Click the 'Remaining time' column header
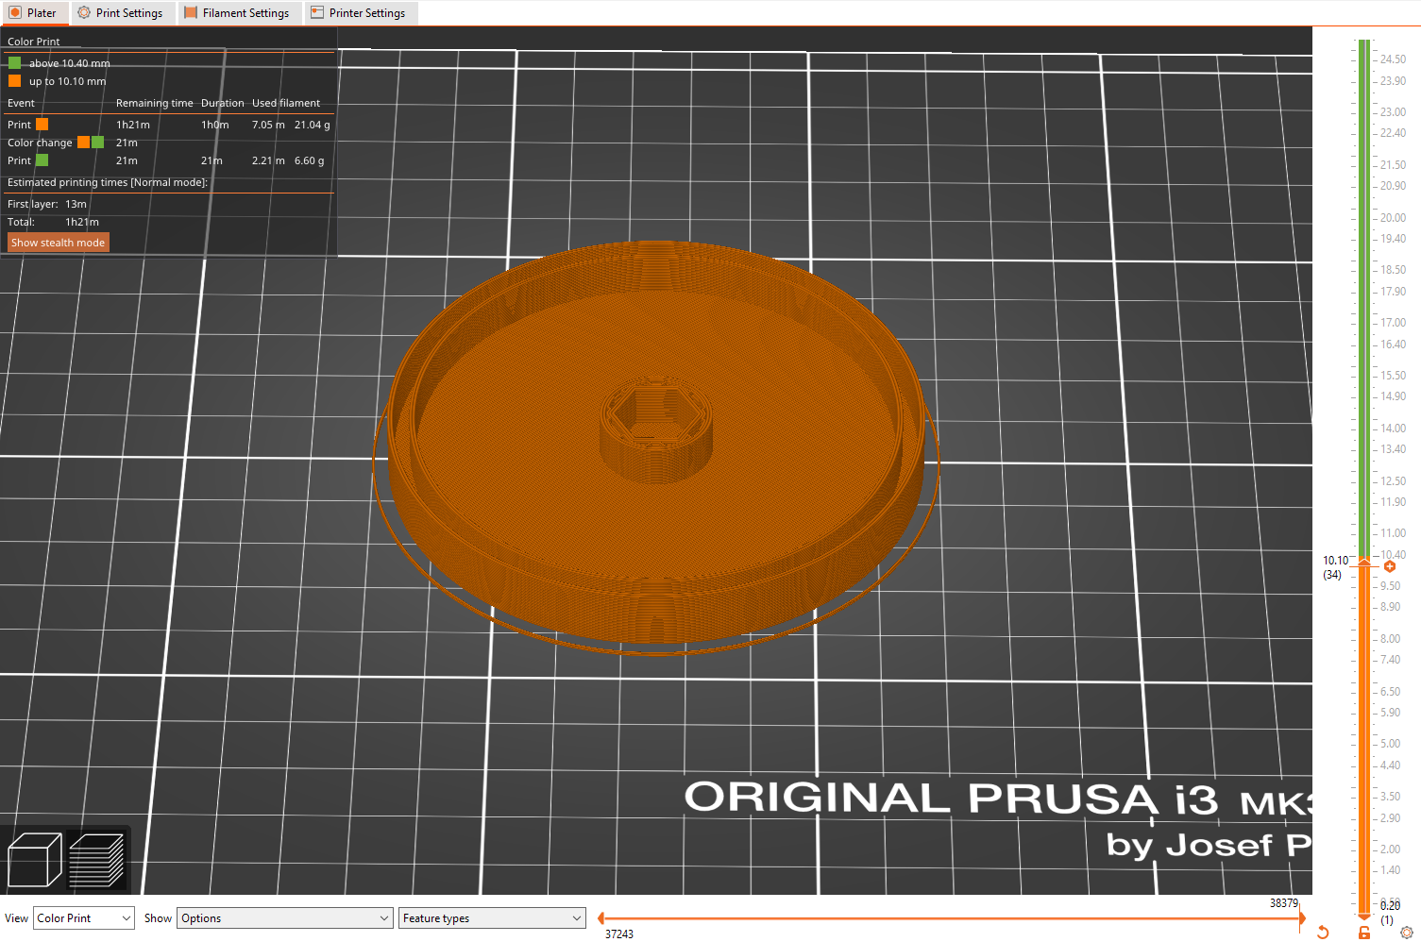This screenshot has width=1421, height=942. 154,103
